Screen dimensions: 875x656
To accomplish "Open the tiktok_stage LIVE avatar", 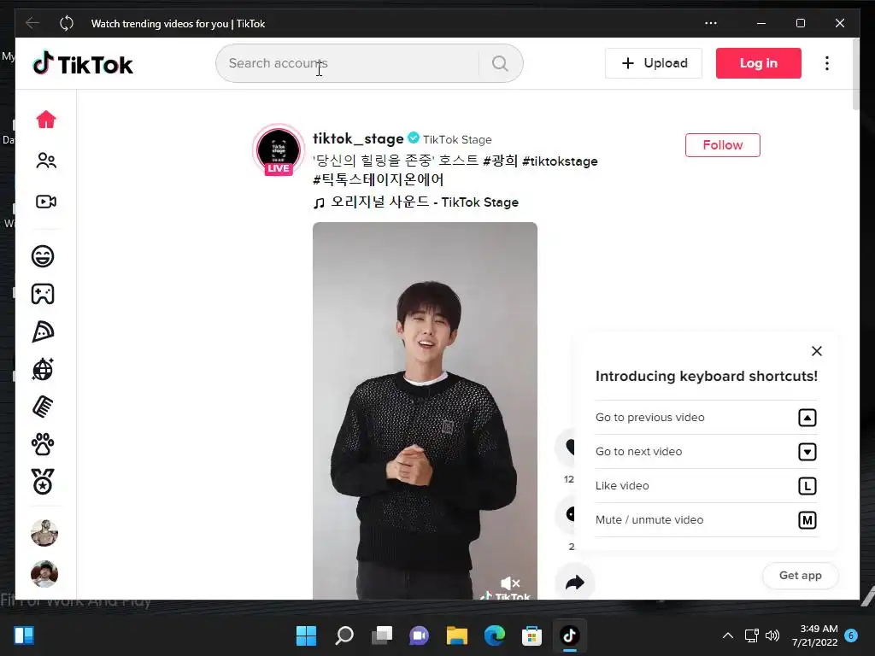I will point(279,150).
